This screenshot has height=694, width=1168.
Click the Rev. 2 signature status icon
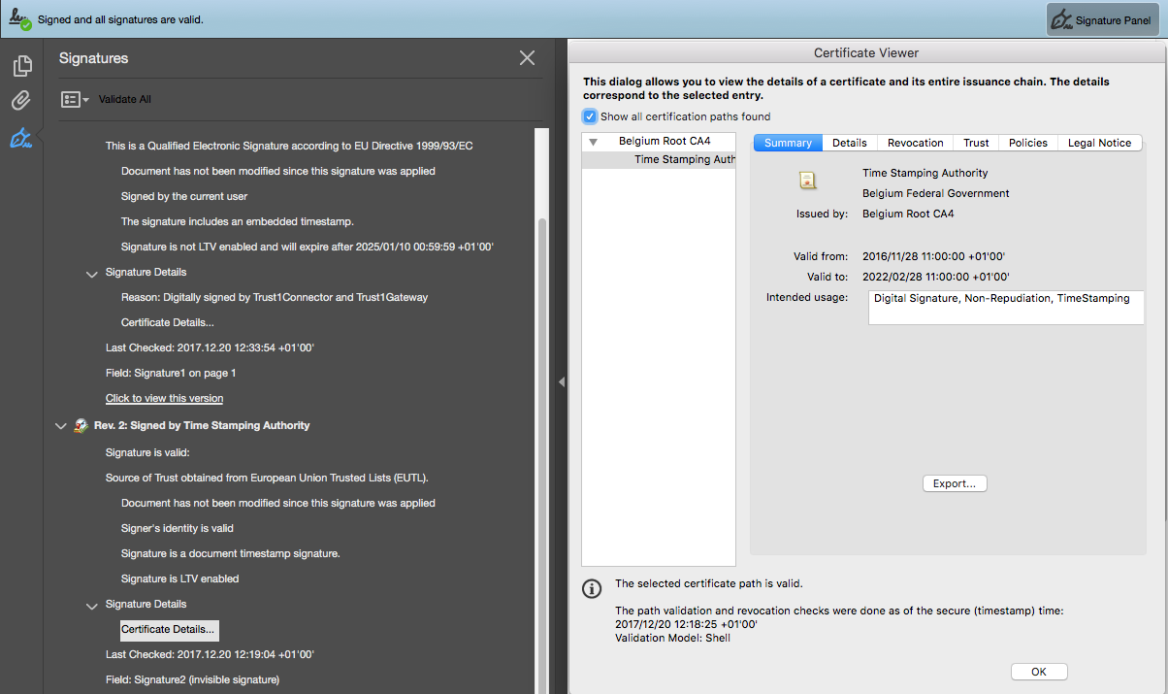[81, 426]
